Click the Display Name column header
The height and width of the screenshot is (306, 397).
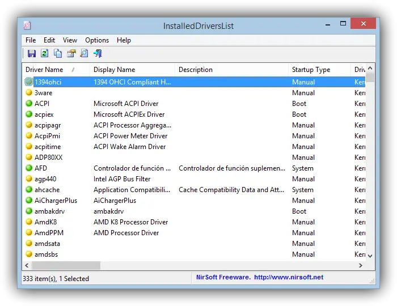click(x=115, y=70)
